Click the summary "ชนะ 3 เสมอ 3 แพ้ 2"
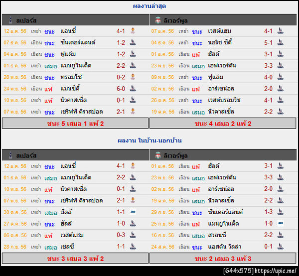 pos(75,259)
